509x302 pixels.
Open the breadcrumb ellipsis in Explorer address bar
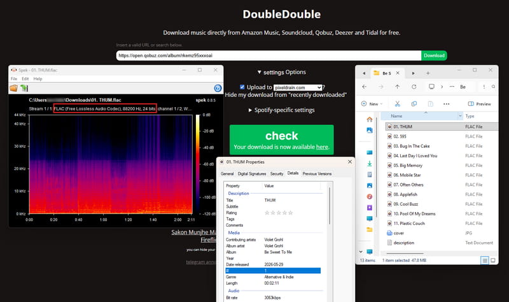coord(452,87)
